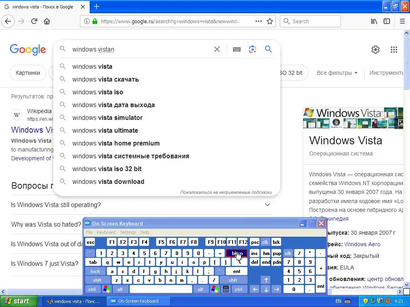This screenshot has width=410, height=307.
Task: Open the browser home page icon
Action: coord(47,22)
